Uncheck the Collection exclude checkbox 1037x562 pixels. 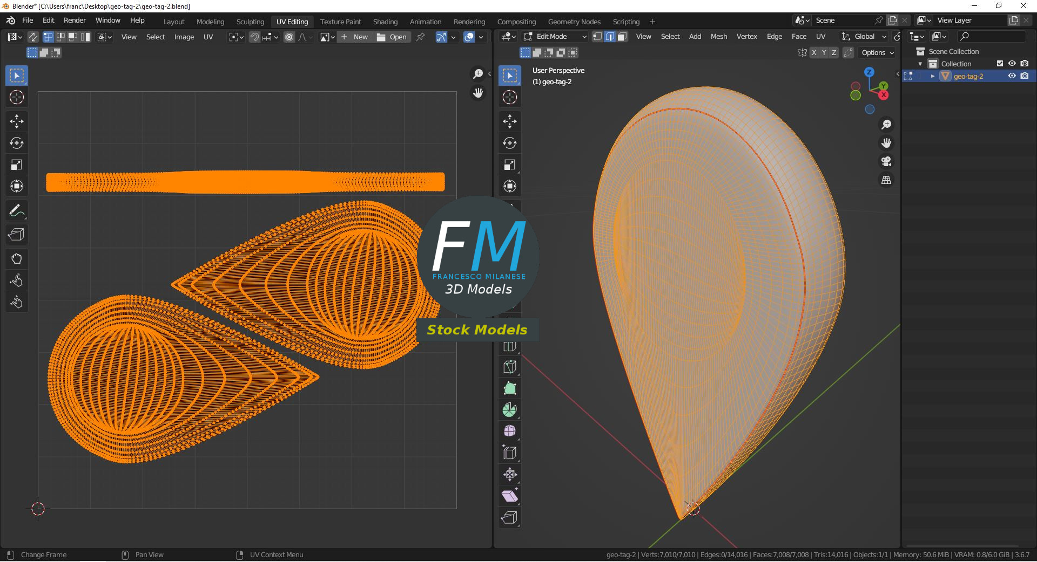pyautogui.click(x=1000, y=64)
